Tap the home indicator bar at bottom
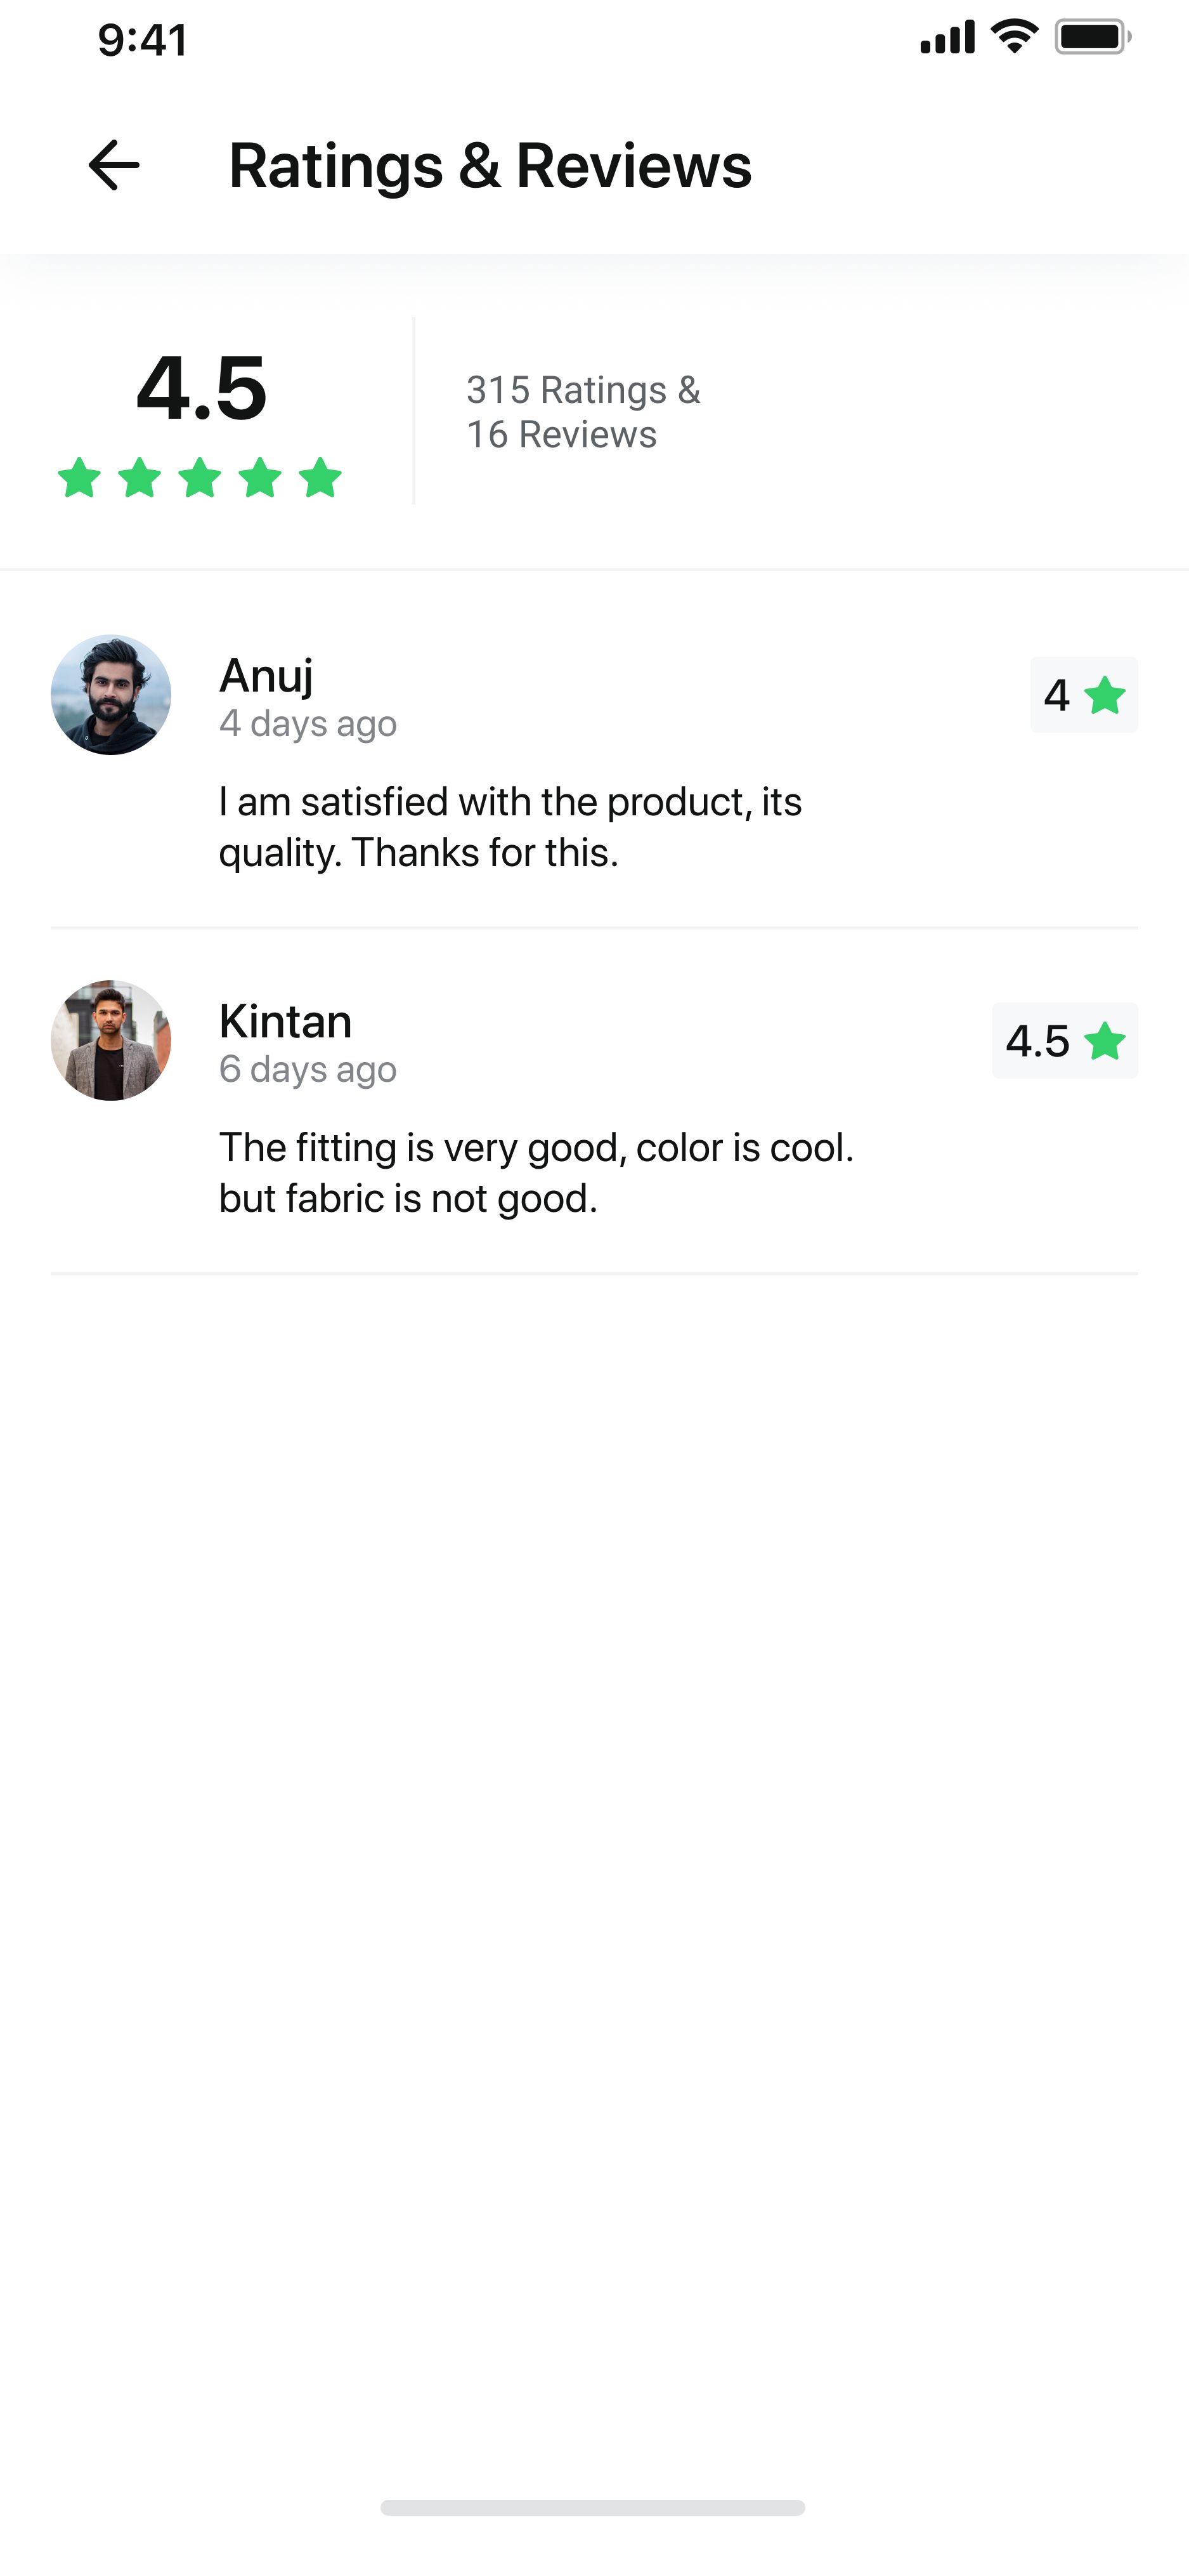 click(x=592, y=2507)
